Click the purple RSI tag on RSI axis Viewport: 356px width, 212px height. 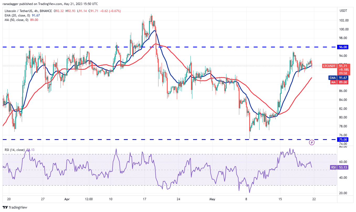click(333, 168)
